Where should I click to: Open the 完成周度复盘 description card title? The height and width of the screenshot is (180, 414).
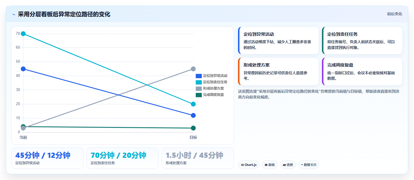[x=340, y=65]
